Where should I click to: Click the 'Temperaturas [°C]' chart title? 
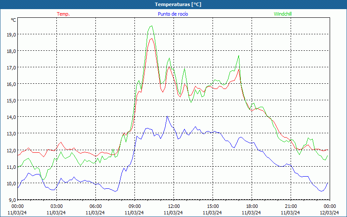(x=178, y=4)
